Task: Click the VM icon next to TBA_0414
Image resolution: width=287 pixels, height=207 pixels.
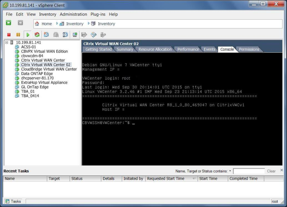Action: (17, 96)
